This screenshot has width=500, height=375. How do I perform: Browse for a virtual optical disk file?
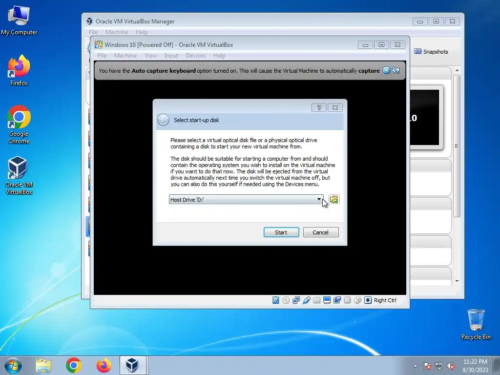coord(334,200)
